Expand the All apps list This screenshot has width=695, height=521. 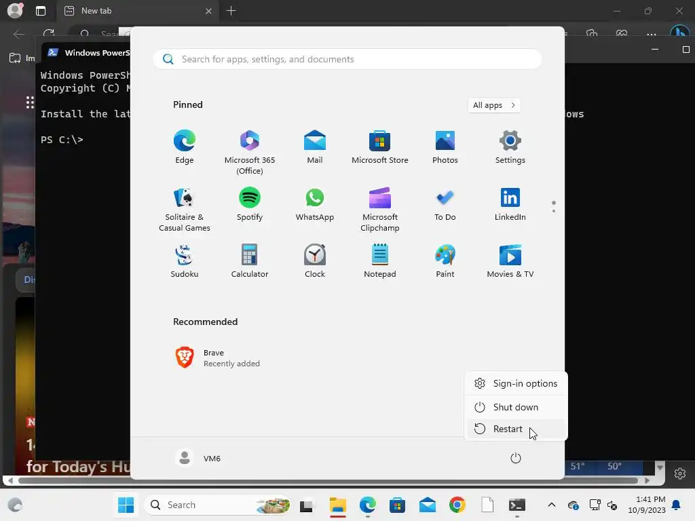(494, 105)
